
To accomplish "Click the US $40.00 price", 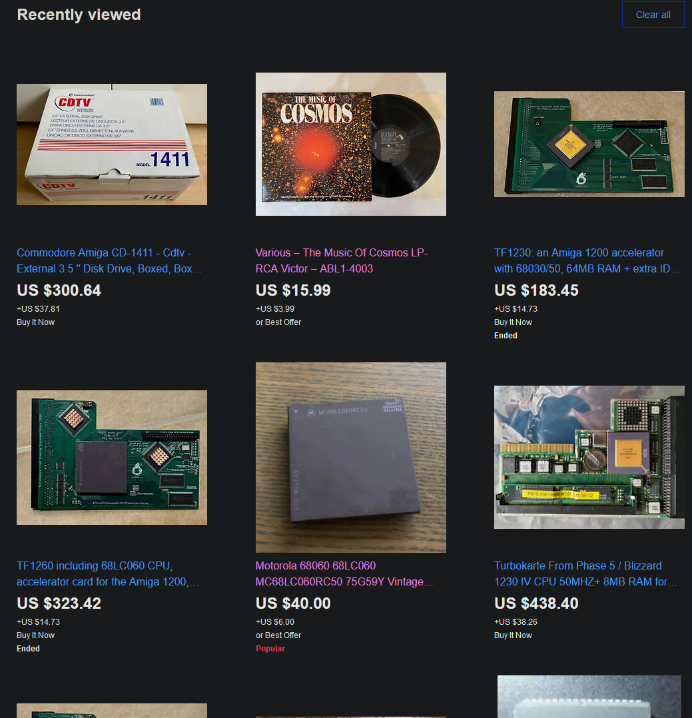I will click(293, 603).
